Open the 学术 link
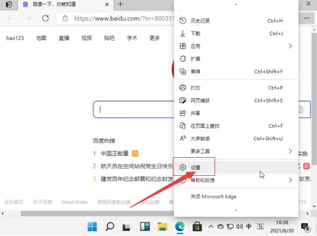 tap(132, 38)
